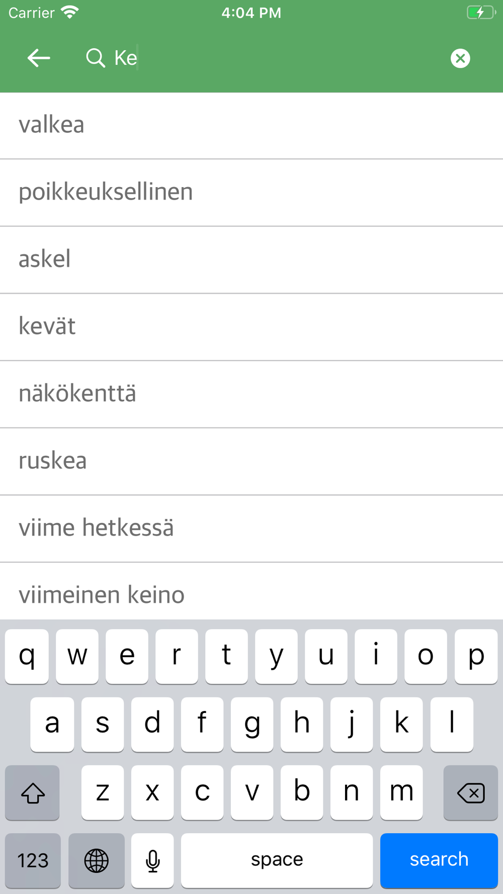Type the letter k key
The width and height of the screenshot is (503, 894).
(401, 725)
